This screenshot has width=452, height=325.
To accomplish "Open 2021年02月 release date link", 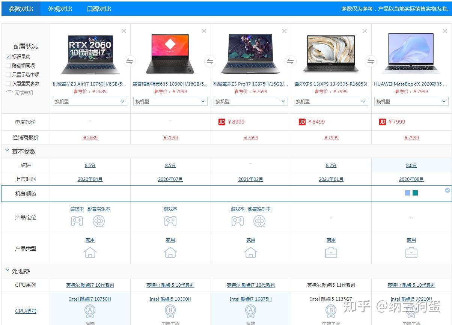I will coord(251,179).
